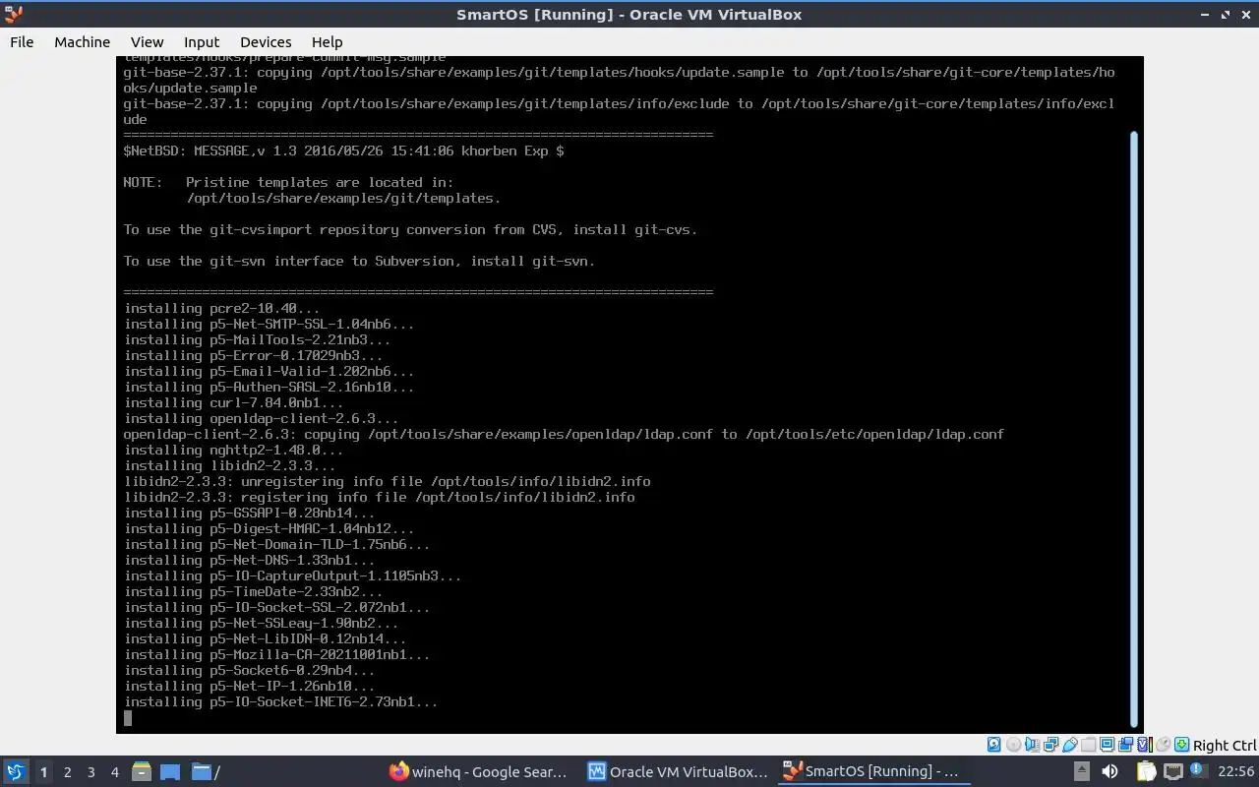
Task: Open the Input menu
Action: [x=202, y=41]
